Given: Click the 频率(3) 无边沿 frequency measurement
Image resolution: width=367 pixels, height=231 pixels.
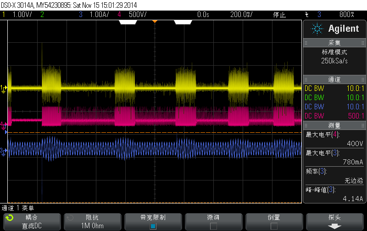Looking at the screenshot, I should pos(334,176).
